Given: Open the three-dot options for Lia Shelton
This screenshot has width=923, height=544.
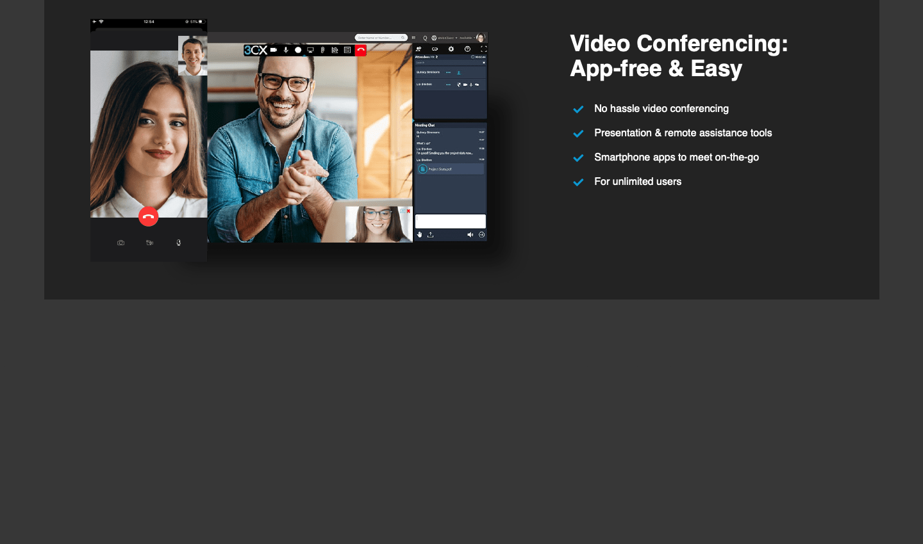Looking at the screenshot, I should coord(448,84).
